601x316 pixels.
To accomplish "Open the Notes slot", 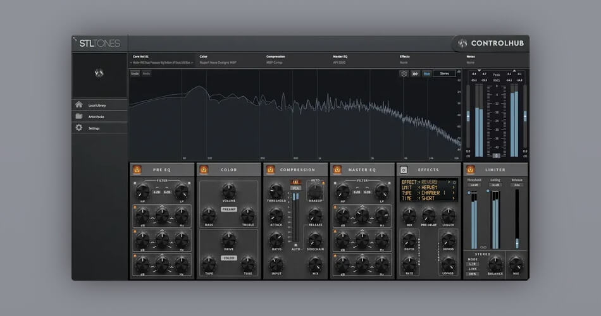I will pos(497,59).
